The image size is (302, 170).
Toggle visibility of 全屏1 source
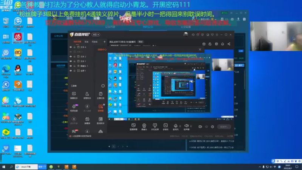pos(71,71)
